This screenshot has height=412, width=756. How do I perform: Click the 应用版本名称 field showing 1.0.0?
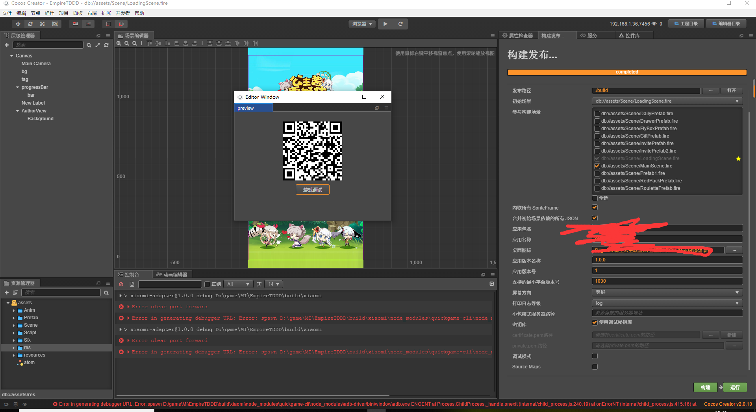tap(667, 260)
